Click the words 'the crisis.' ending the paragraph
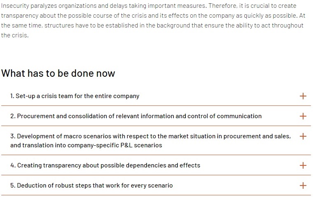The width and height of the screenshot is (313, 197). click(15, 35)
